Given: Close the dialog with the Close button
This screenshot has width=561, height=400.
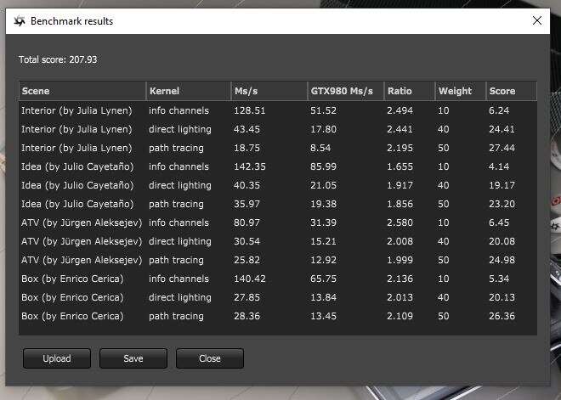Looking at the screenshot, I should (x=210, y=358).
